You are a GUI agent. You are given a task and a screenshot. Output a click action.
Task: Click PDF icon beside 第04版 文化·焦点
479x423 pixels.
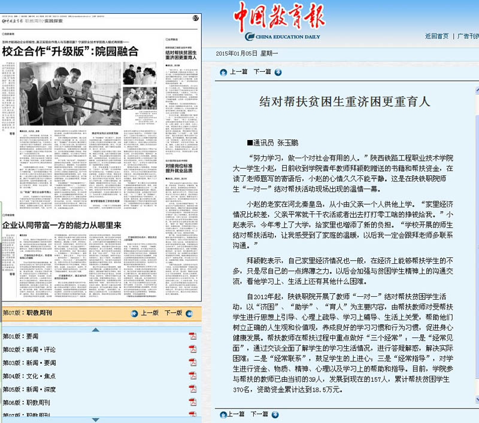(193, 376)
